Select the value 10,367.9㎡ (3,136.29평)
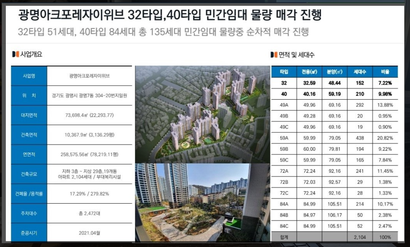This screenshot has width=410, height=247. click(90, 135)
